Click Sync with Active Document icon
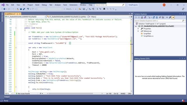Image resolution: width=187 pixels, height=105 pixels. point(154,17)
